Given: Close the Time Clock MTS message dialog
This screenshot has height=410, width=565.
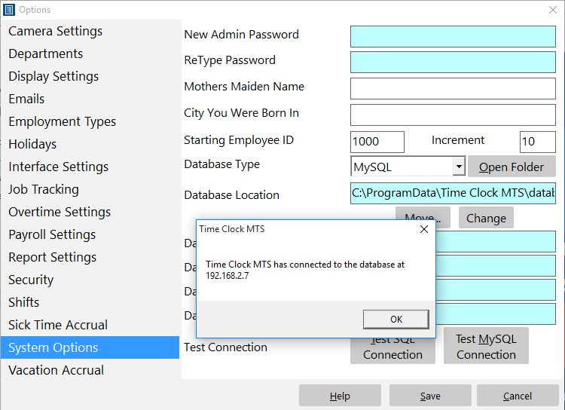Looking at the screenshot, I should 424,229.
